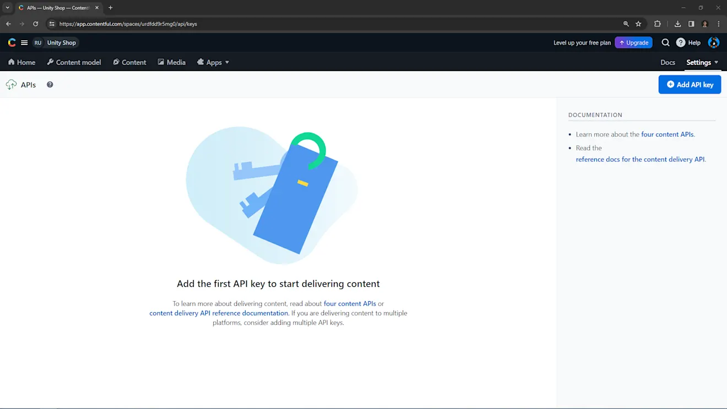The height and width of the screenshot is (409, 727).
Task: Click the Add API key button
Action: coord(690,84)
